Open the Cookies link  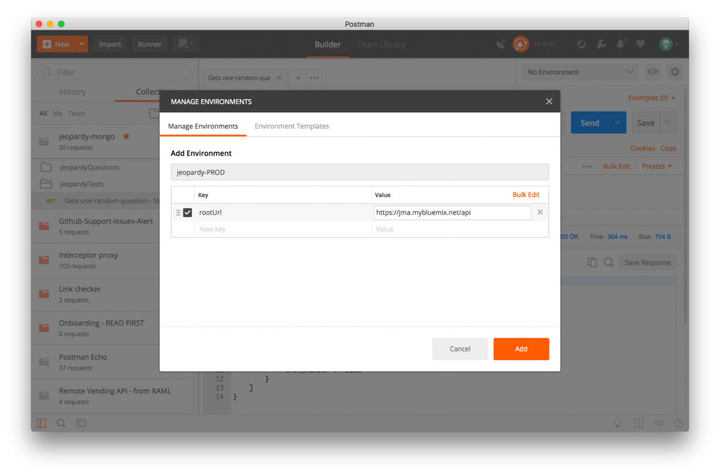coord(642,148)
